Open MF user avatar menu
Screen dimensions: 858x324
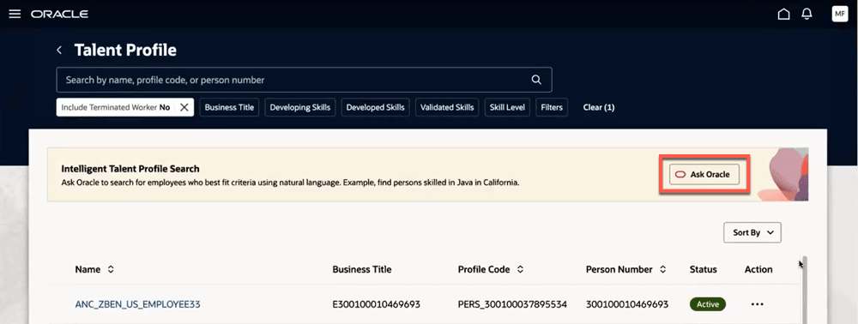(x=839, y=14)
